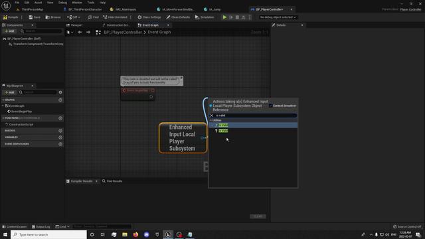Add a new component in Components panel
This screenshot has width=425, height=239.
coord(9,31)
